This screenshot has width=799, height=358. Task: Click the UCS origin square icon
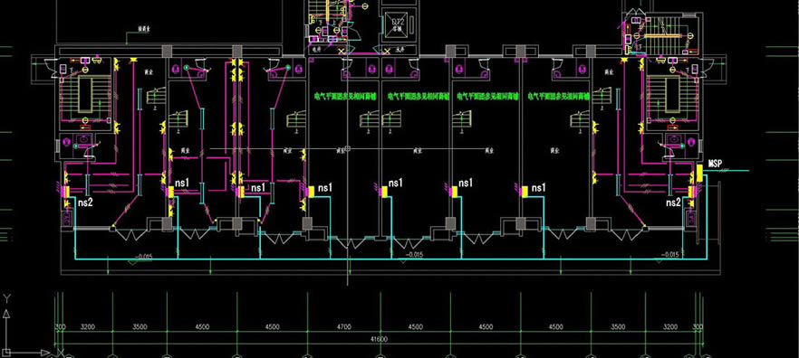click(x=6, y=352)
